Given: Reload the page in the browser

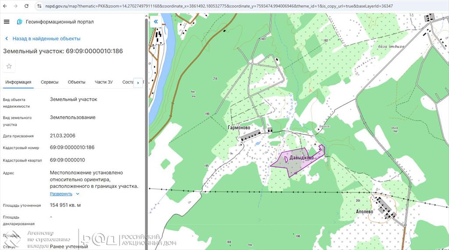Looking at the screenshot, I should click(26, 6).
